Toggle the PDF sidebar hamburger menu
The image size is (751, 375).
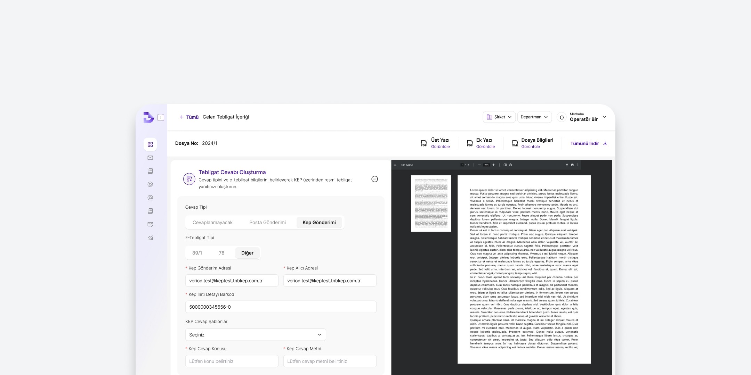[x=395, y=165]
